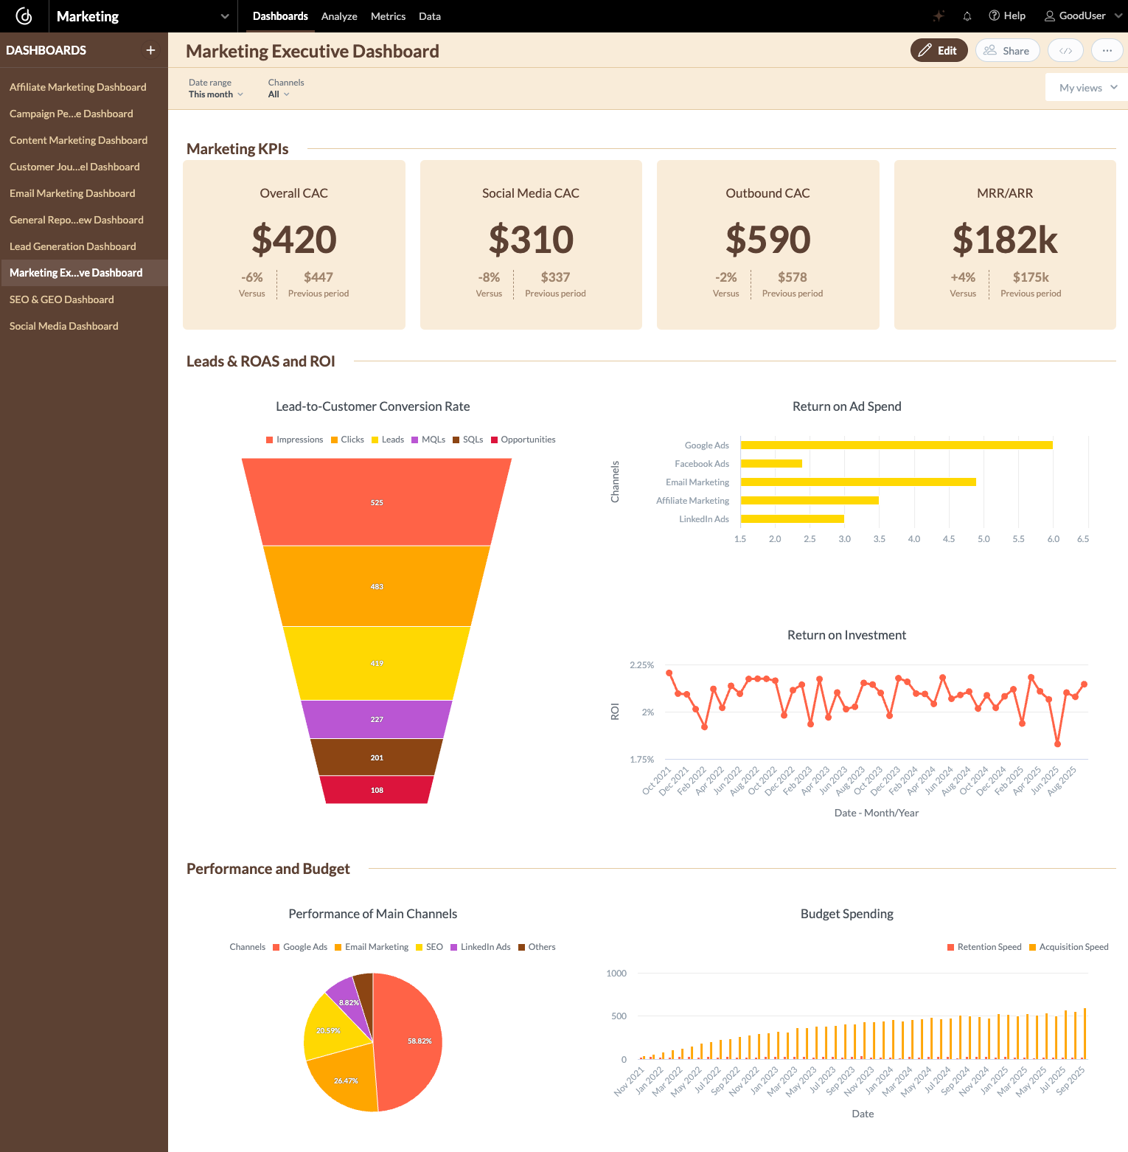Switch to the Analyze tab
The image size is (1128, 1152).
tap(338, 15)
